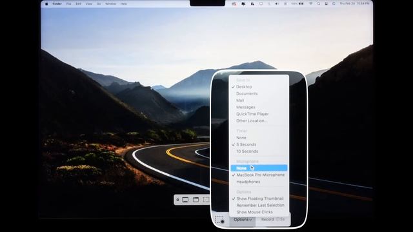Open Finder menu in menu bar

click(x=57, y=4)
